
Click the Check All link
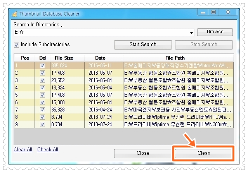click(48, 149)
